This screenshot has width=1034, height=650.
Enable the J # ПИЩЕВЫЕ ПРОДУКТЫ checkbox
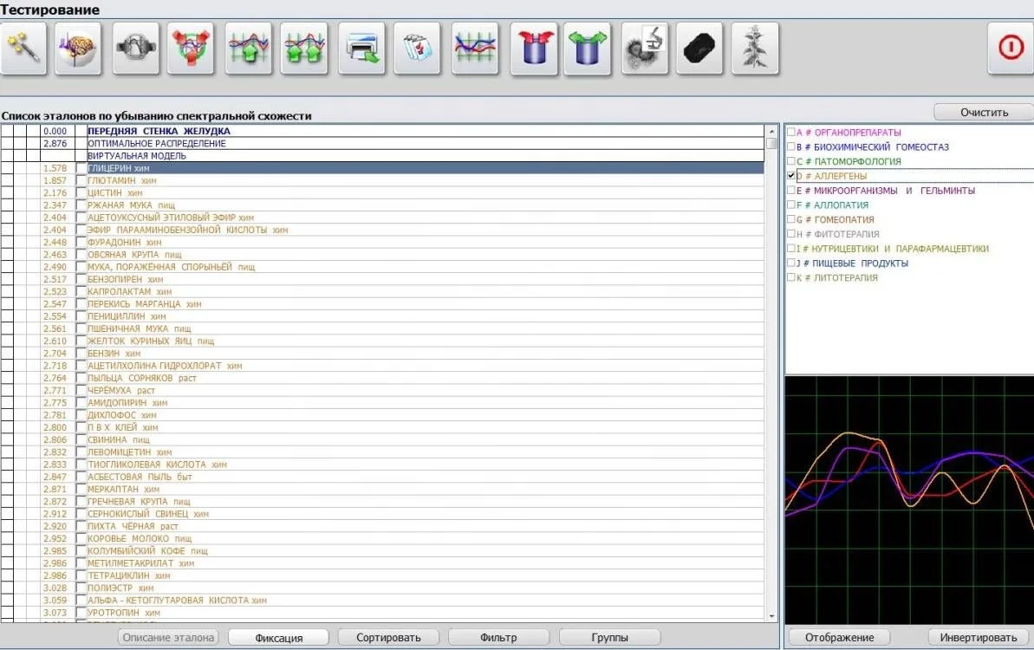coord(791,263)
